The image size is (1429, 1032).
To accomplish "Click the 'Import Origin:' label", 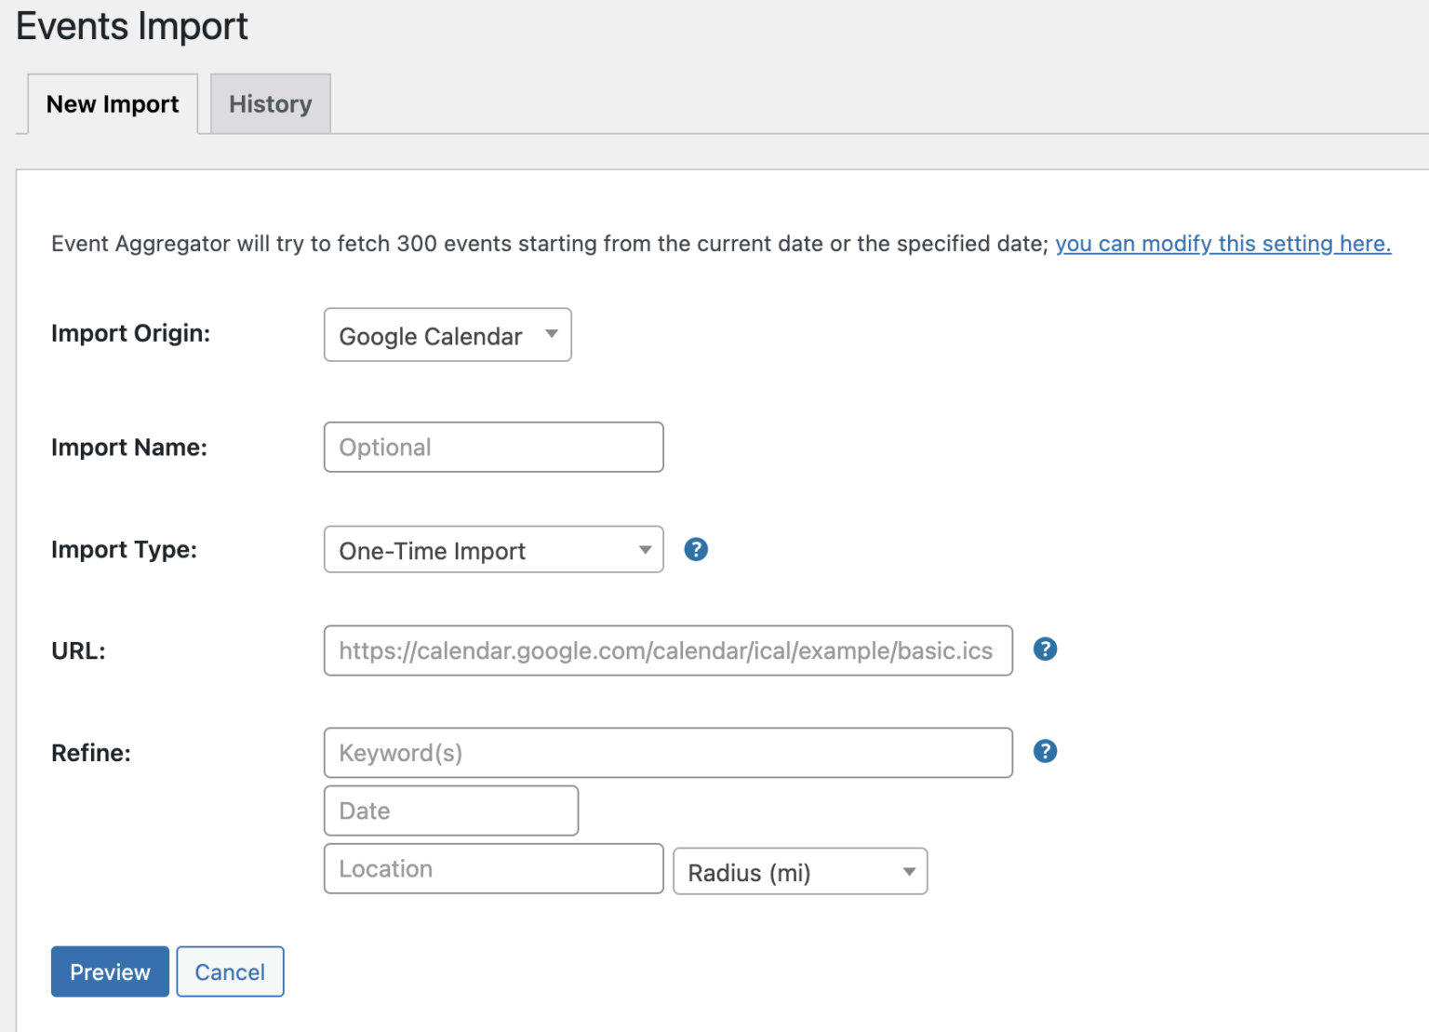I will [x=131, y=333].
